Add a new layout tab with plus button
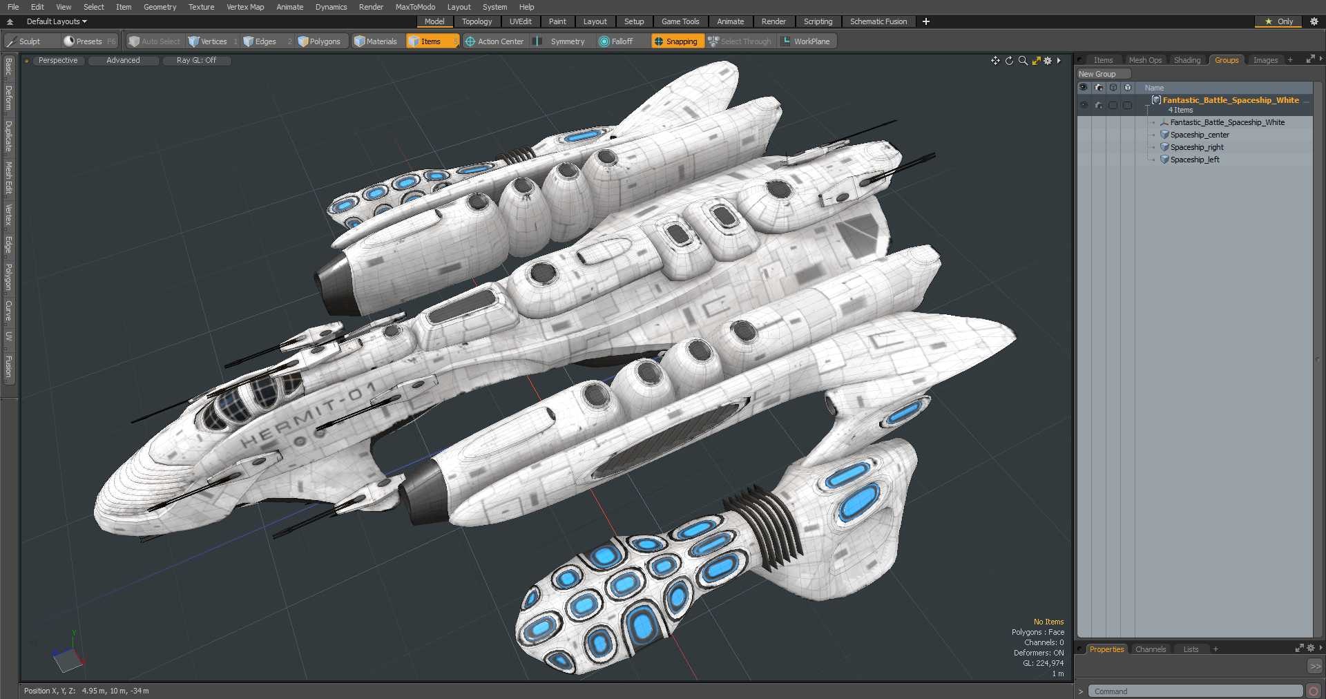The width and height of the screenshot is (1326, 699). pyautogui.click(x=926, y=21)
